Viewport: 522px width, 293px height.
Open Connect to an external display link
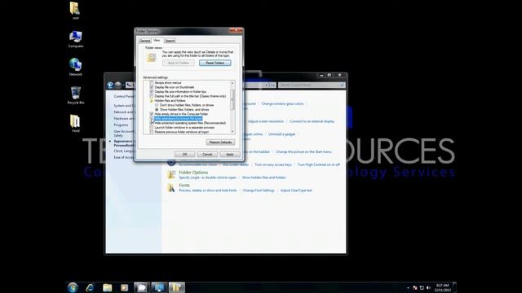pos(312,121)
